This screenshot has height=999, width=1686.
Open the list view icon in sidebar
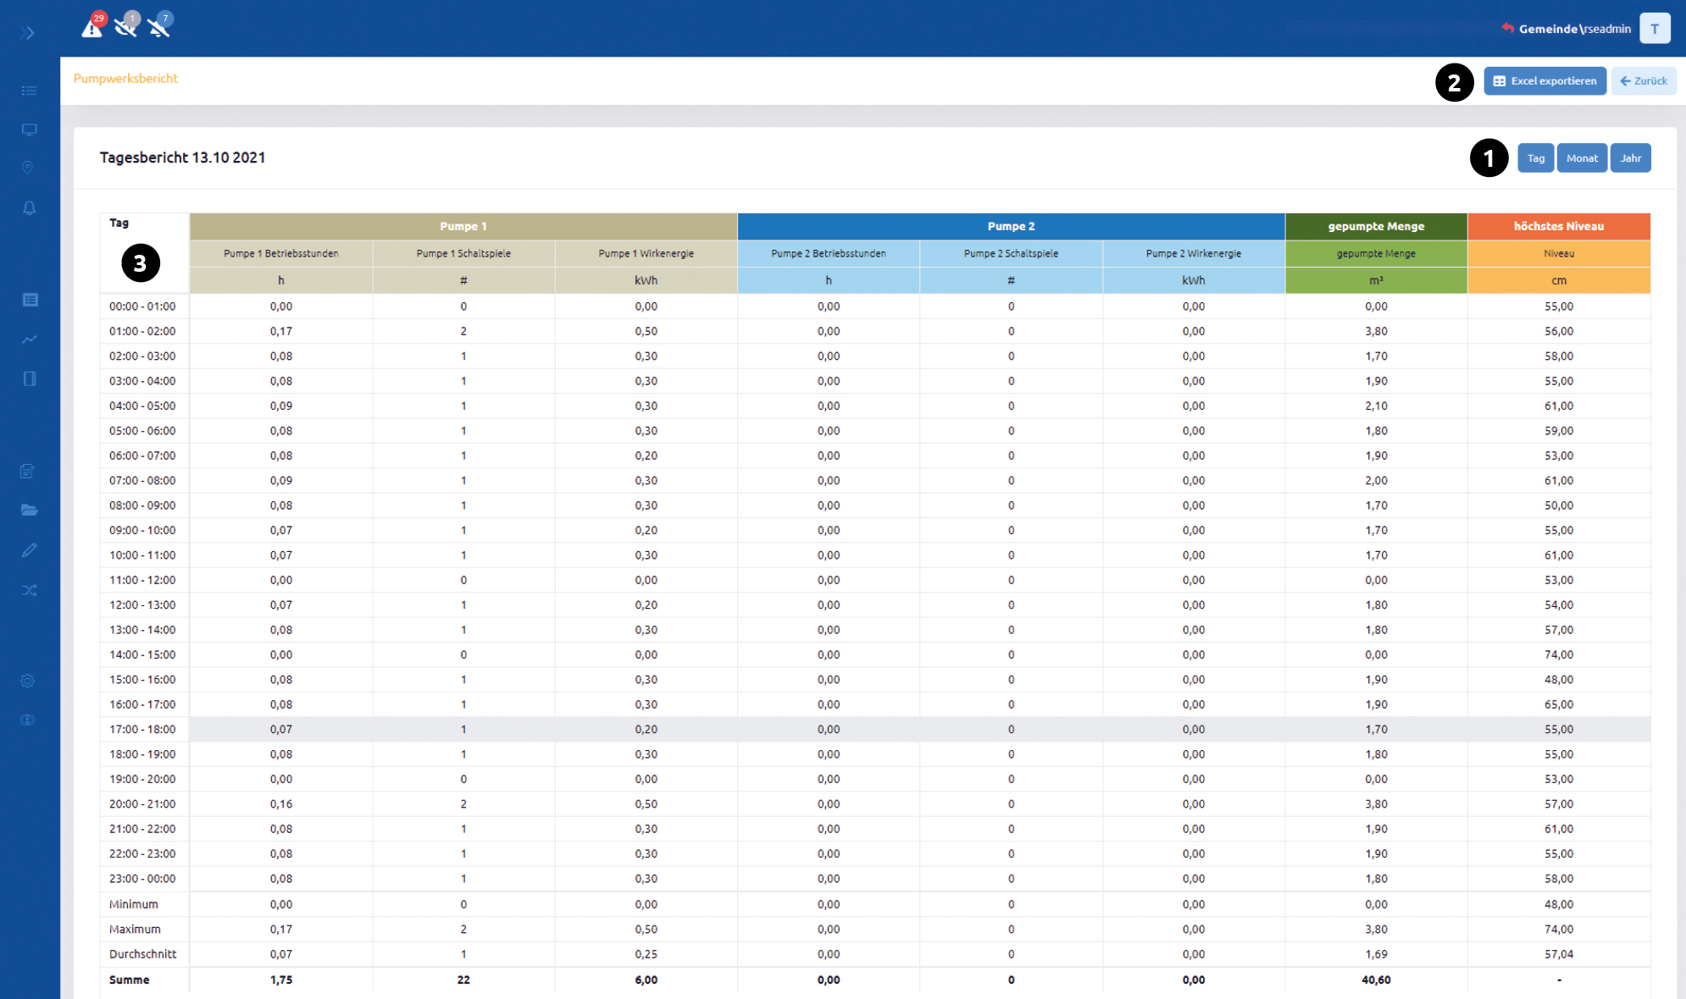[x=29, y=91]
